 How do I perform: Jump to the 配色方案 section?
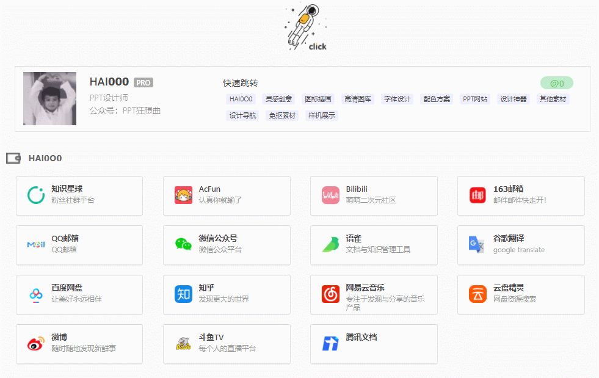(437, 100)
